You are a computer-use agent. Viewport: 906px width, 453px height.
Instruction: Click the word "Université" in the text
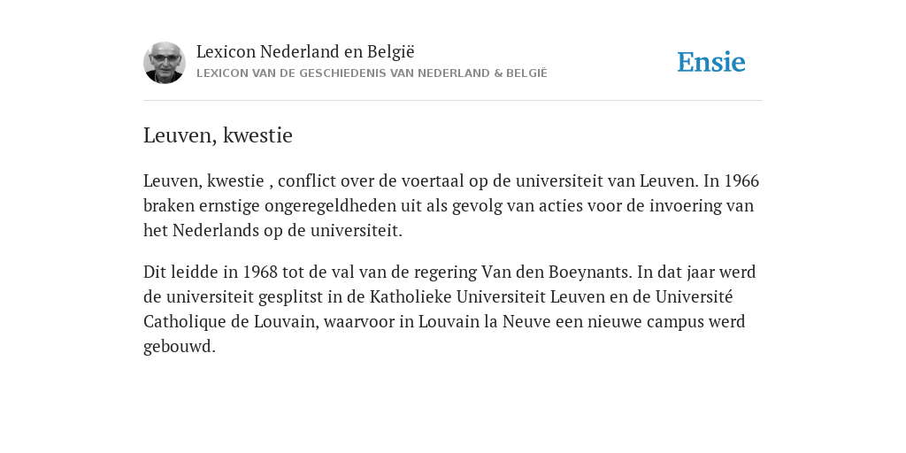(x=694, y=296)
